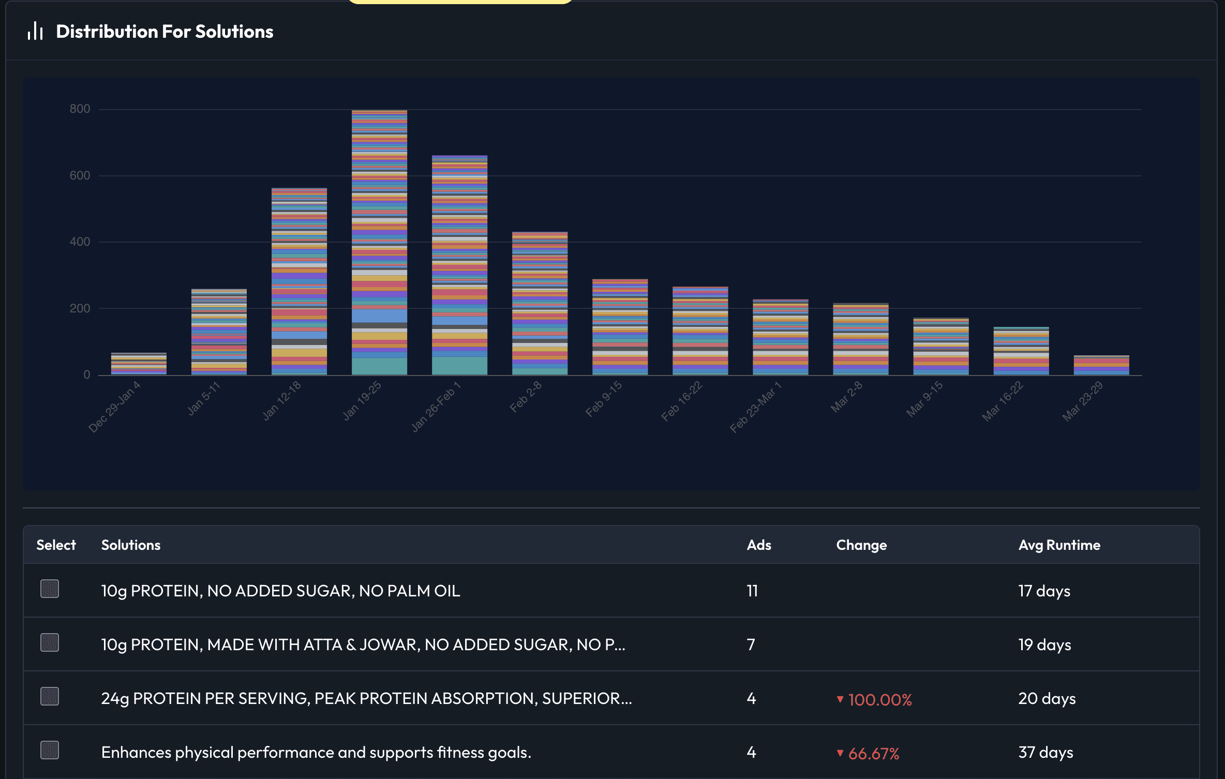Tick the 24g PROTEIN PER SERVING checkbox
The height and width of the screenshot is (779, 1225).
pos(50,697)
